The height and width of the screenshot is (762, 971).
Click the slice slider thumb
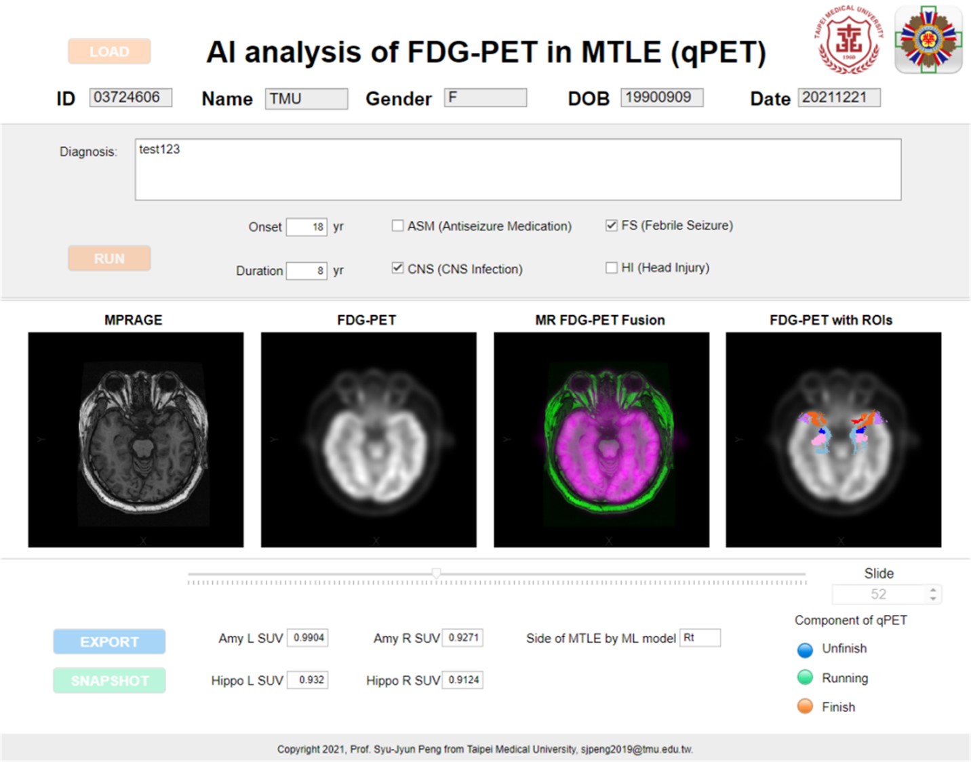pyautogui.click(x=437, y=574)
